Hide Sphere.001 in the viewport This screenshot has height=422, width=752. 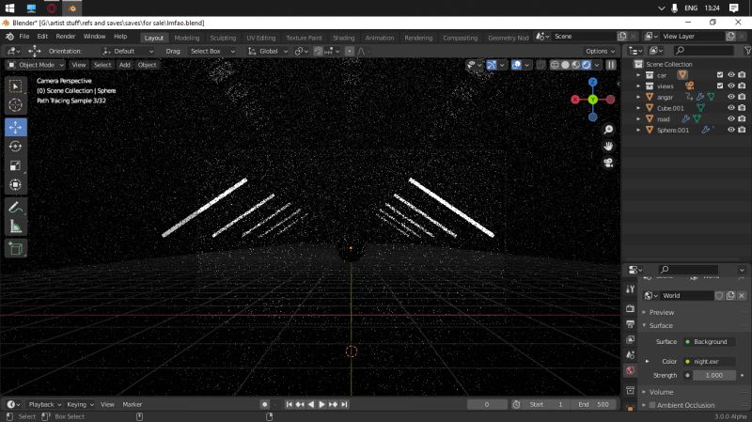pyautogui.click(x=731, y=130)
